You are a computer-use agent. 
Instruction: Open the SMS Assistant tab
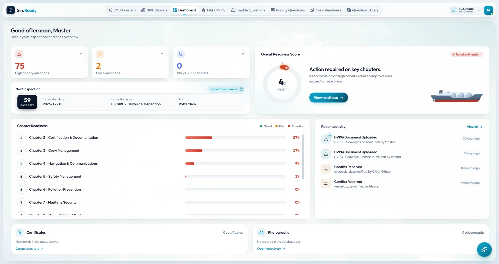point(122,10)
